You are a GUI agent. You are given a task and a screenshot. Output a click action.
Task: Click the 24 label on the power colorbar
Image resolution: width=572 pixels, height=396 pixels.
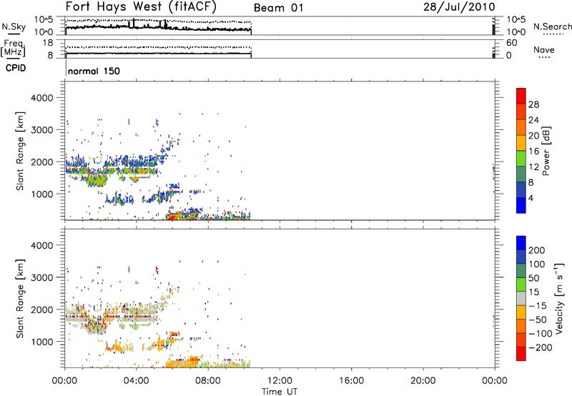click(x=533, y=120)
